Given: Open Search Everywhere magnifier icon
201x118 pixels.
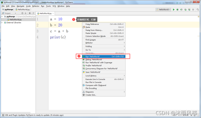Looking at the screenshot, I should 198,10.
